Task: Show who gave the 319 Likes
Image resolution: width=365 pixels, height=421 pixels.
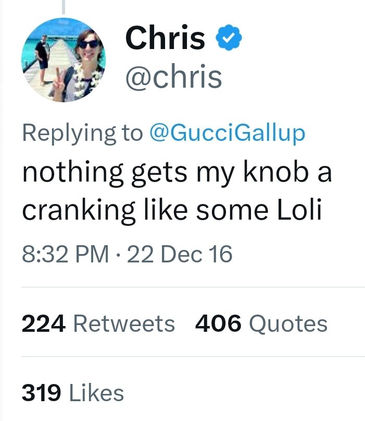Action: tap(72, 393)
